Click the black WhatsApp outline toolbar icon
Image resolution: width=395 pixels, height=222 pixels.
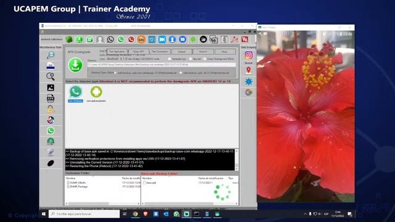(110, 39)
